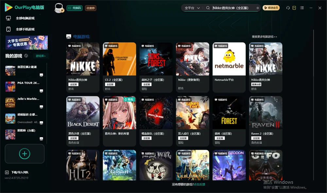
Task: Click the 电脑游戏 section monitor icon
Action: [x=69, y=37]
